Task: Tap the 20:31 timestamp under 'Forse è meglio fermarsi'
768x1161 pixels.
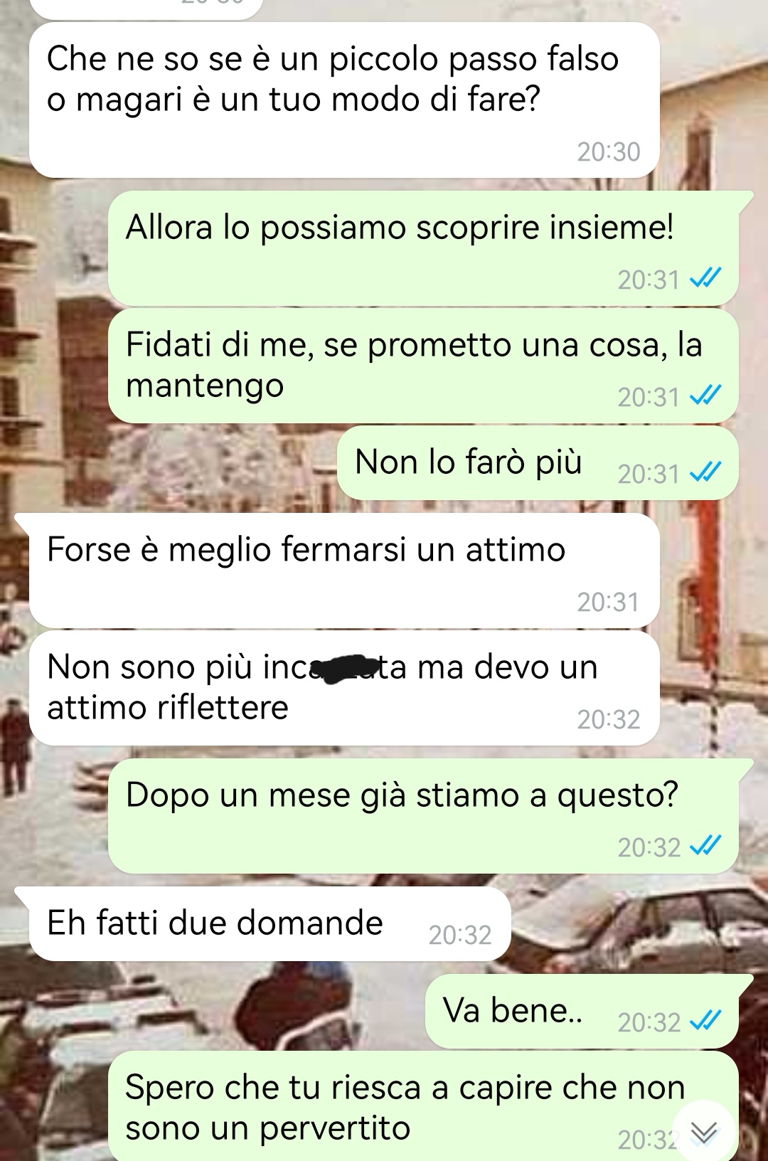Action: pyautogui.click(x=609, y=603)
